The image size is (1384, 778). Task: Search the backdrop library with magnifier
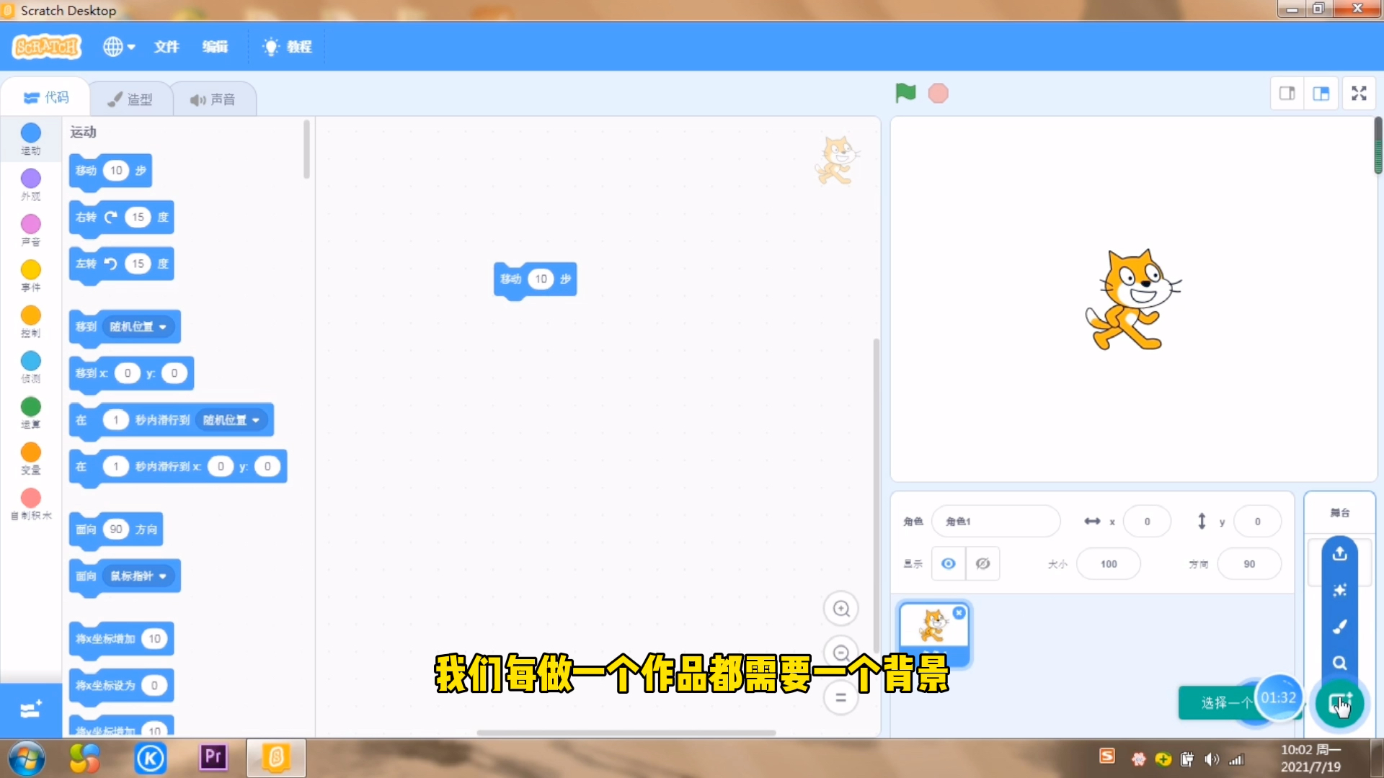[1340, 663]
